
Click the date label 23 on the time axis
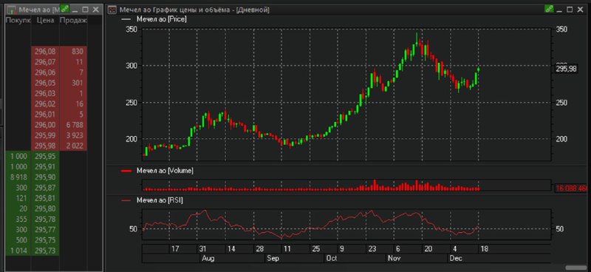tap(372, 249)
